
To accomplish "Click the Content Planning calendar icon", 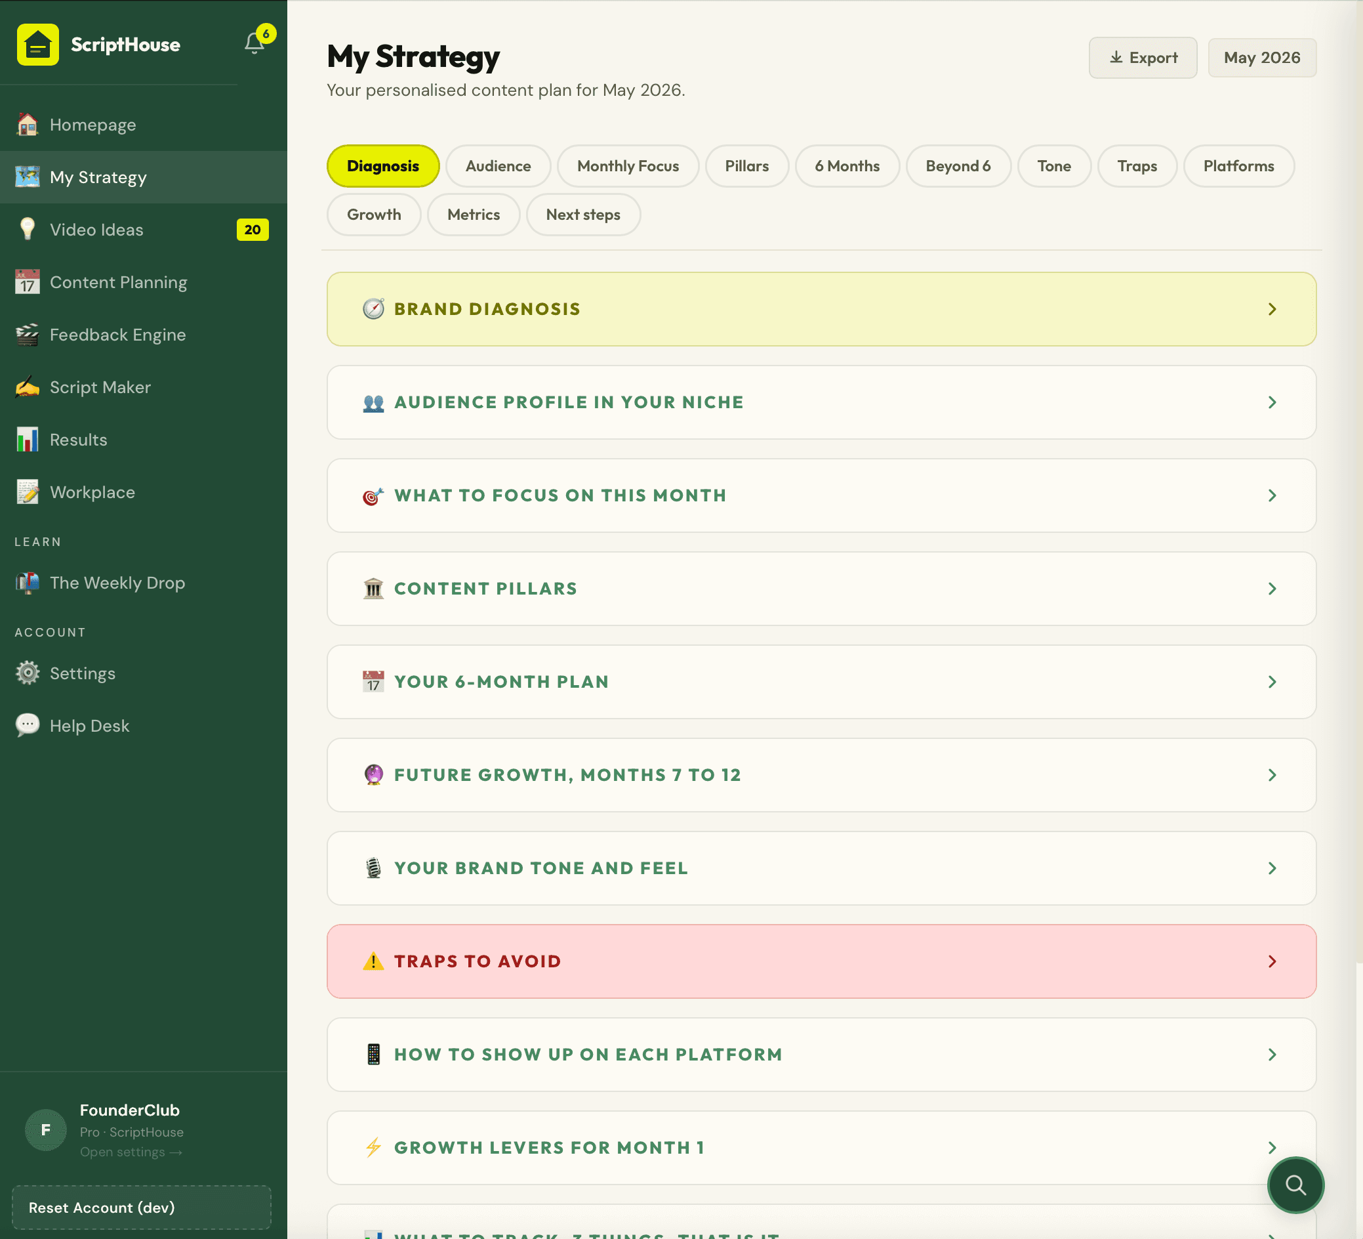I will [x=27, y=282].
